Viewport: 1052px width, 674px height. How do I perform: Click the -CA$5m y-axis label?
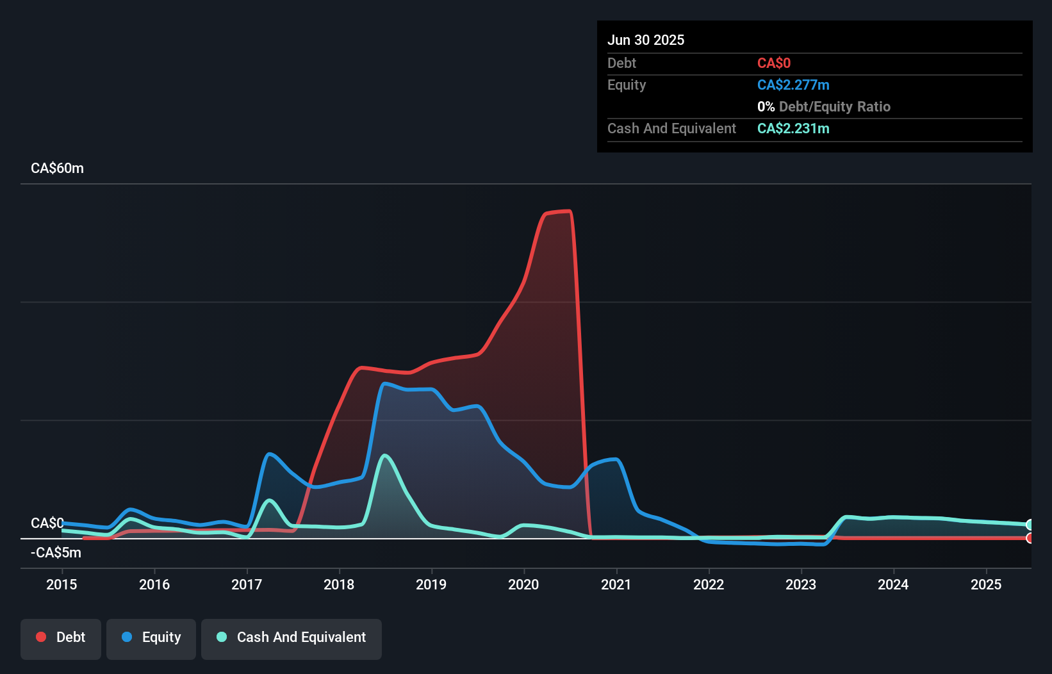click(x=56, y=552)
